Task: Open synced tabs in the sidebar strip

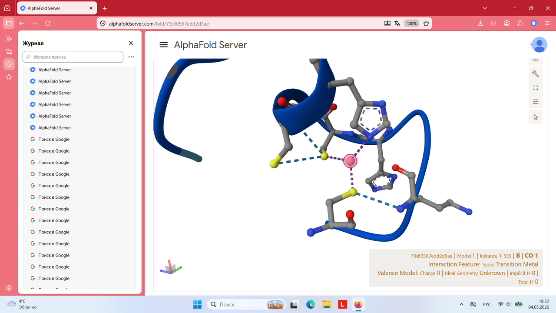Action: point(9,51)
